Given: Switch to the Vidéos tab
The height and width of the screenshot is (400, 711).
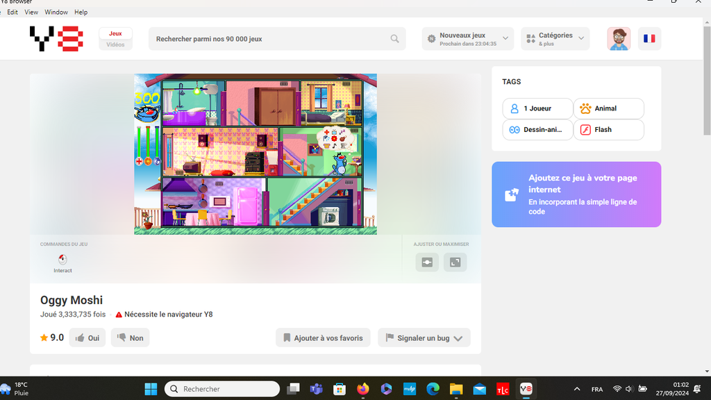Looking at the screenshot, I should point(115,44).
